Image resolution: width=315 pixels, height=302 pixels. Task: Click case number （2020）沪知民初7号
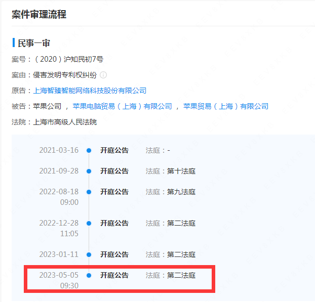coord(68,59)
